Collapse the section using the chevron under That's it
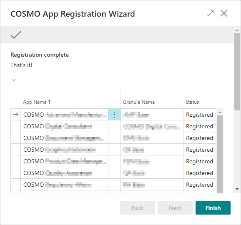Image resolution: width=241 pixels, height=225 pixels. pos(14,80)
